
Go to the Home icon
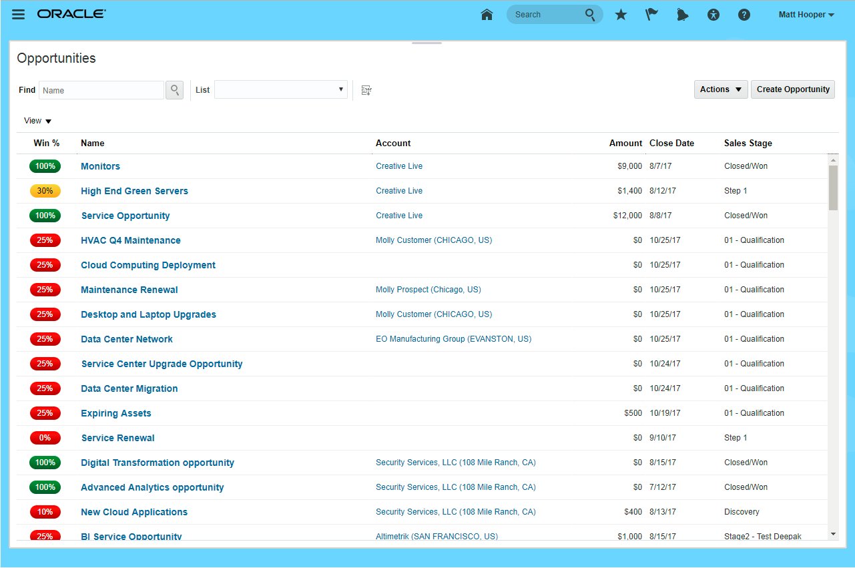[x=487, y=15]
